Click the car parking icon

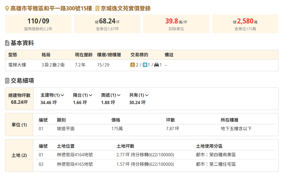click(x=156, y=65)
